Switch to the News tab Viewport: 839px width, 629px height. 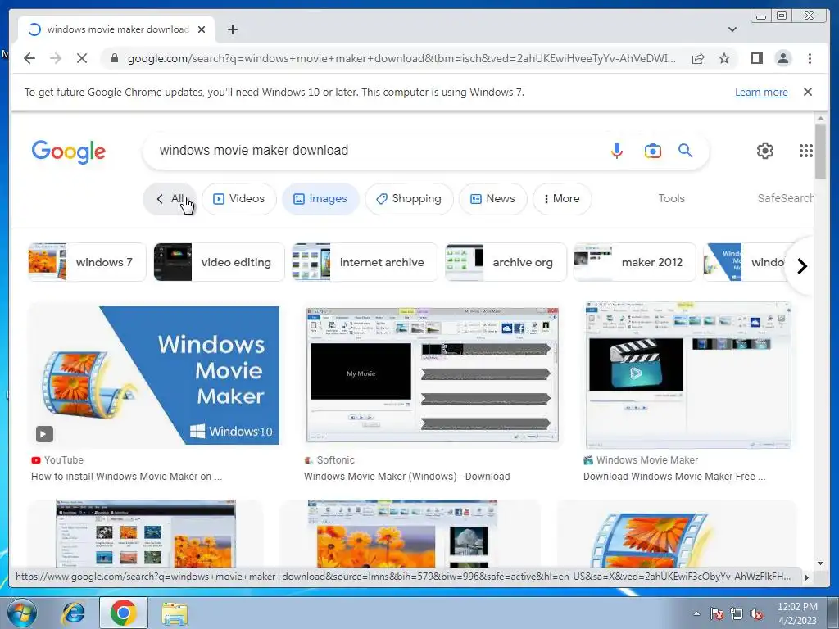tap(492, 198)
